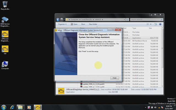Click the Explorer scrollbar down arrow
This screenshot has width=176, height=110.
pos(162,86)
